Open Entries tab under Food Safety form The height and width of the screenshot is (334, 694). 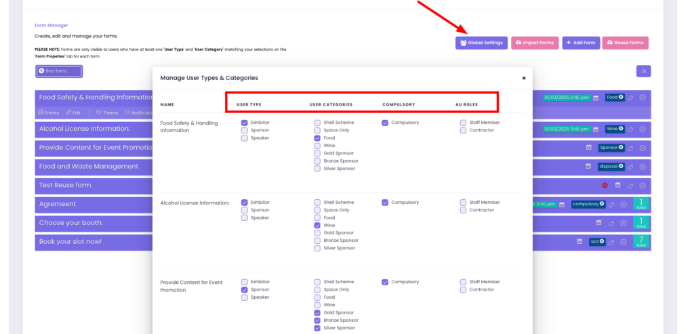tap(49, 112)
